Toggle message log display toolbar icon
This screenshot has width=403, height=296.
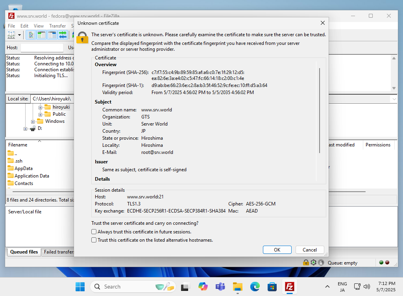31,35
